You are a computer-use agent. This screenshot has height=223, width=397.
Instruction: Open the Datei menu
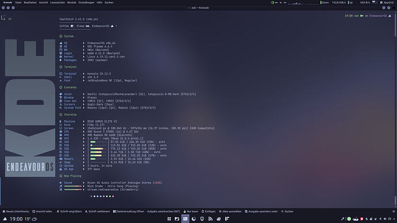click(18, 2)
